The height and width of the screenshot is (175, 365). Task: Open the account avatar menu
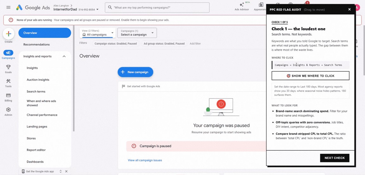[x=357, y=8]
